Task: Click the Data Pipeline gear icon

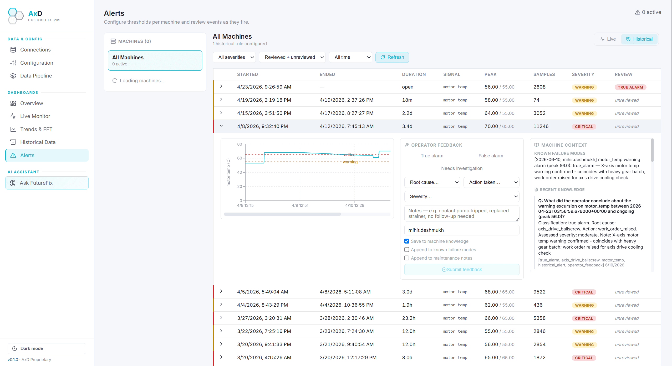Action: click(13, 76)
